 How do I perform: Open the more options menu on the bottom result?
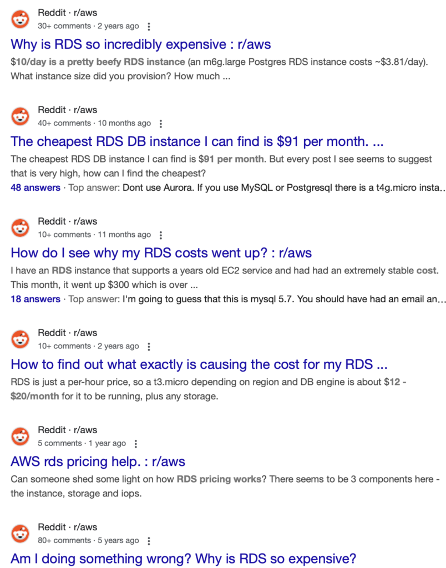coord(149,540)
